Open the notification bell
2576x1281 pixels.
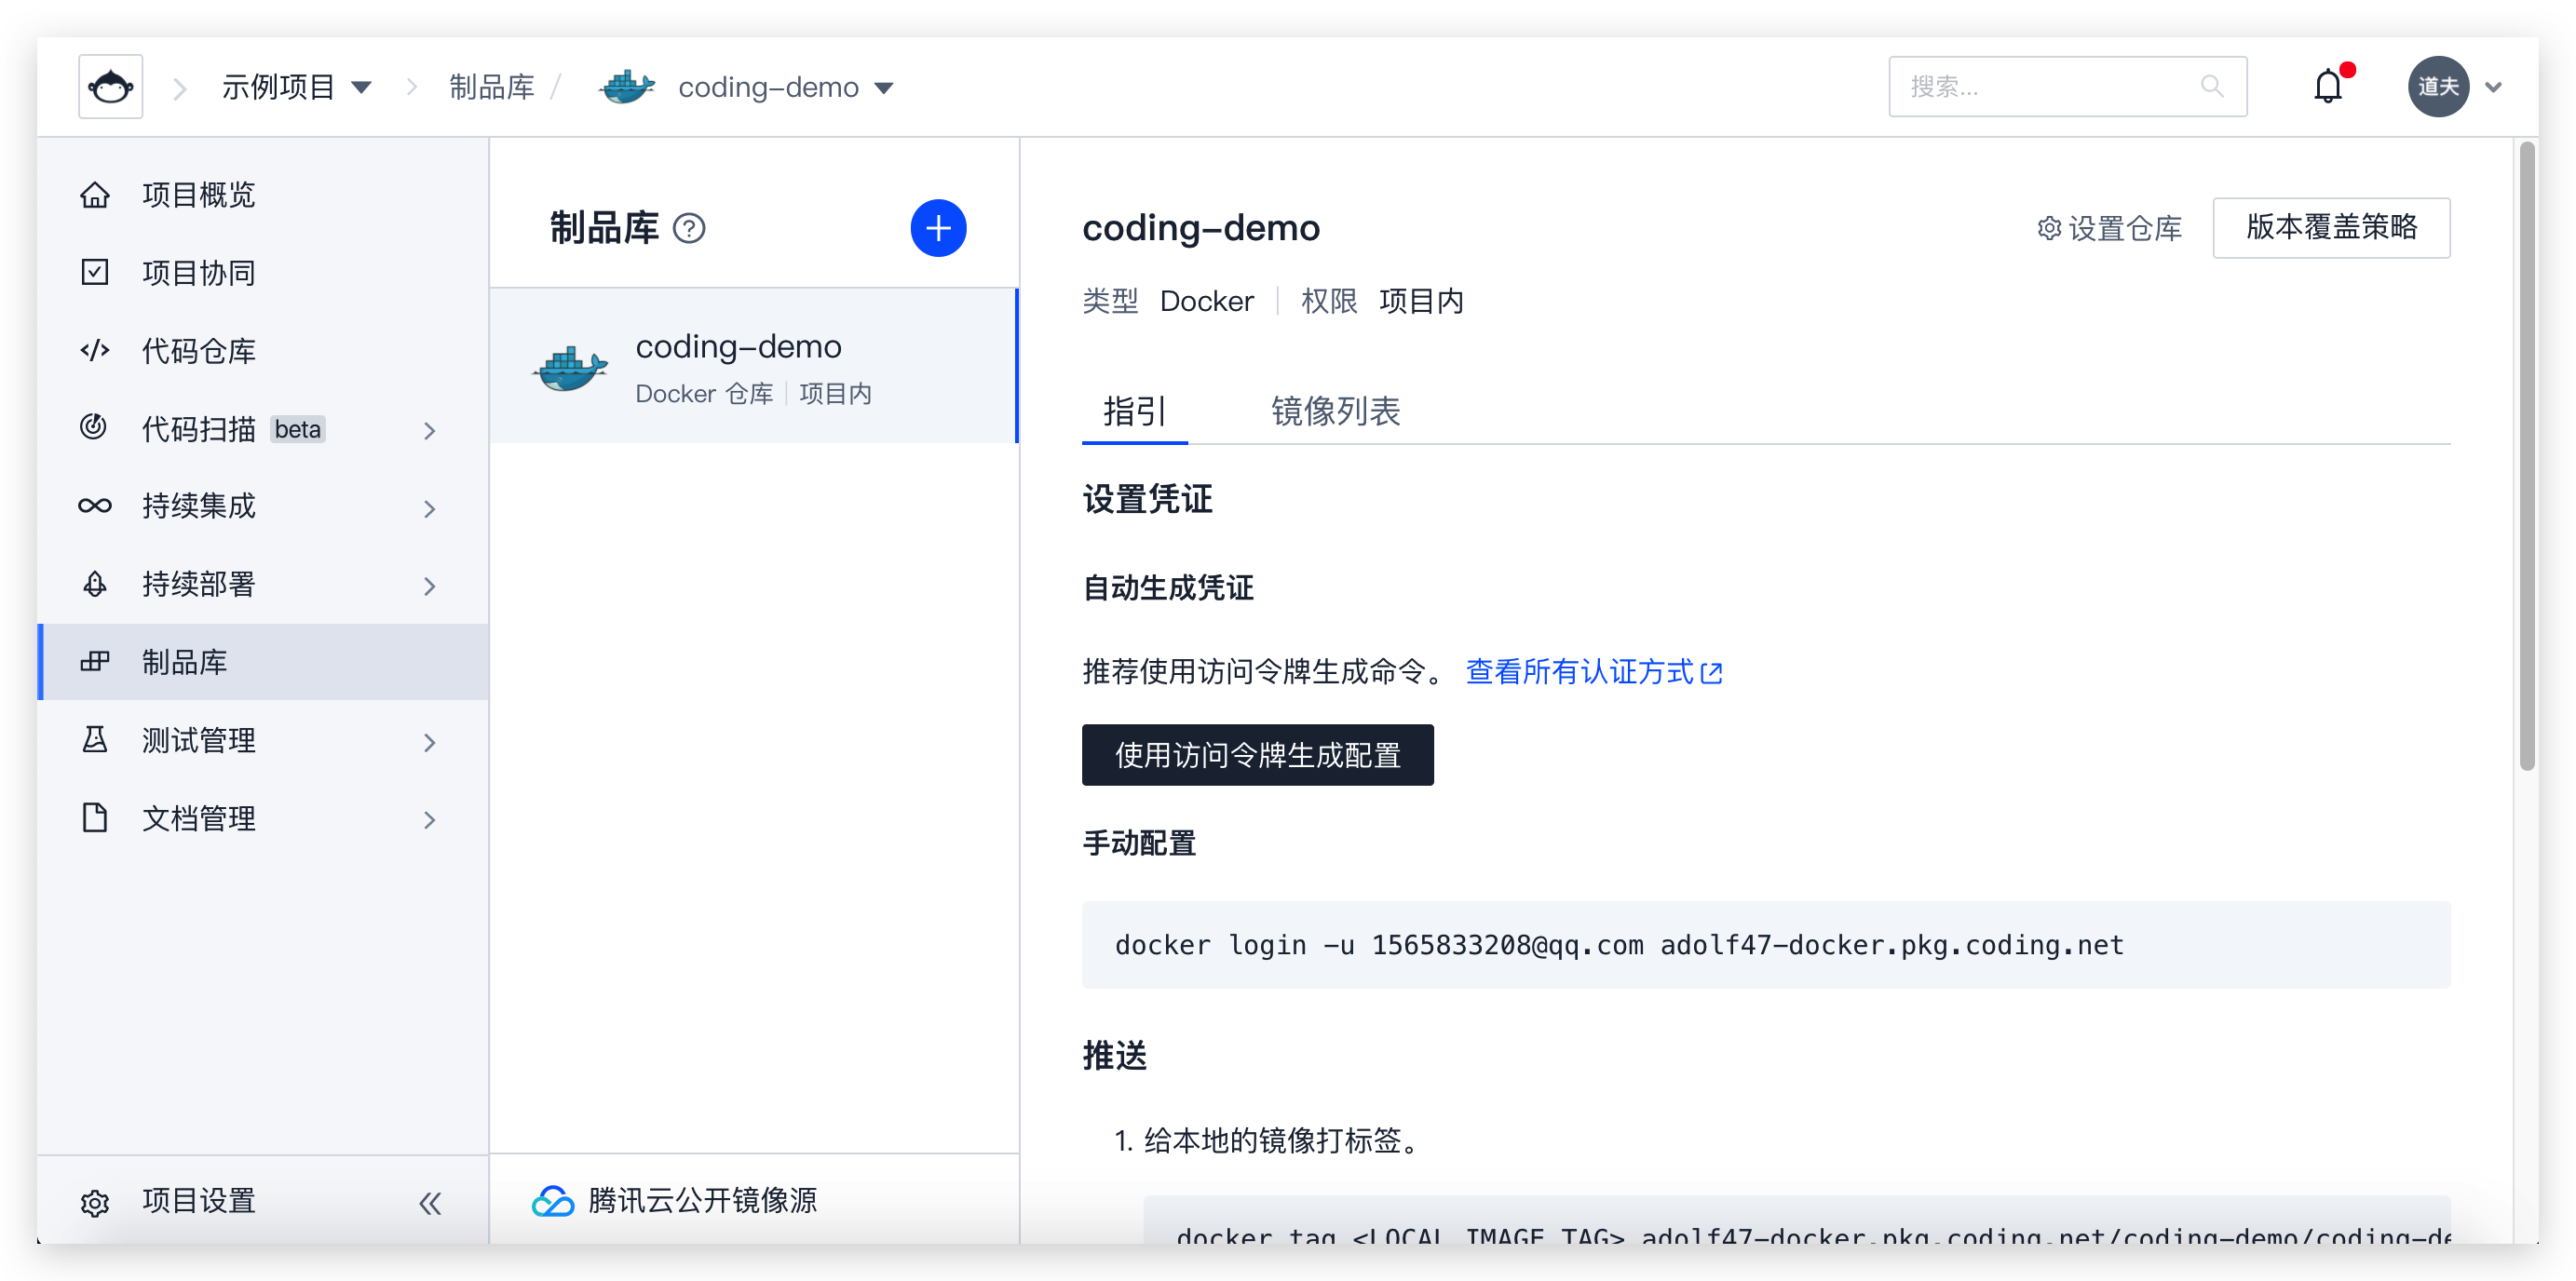(x=2327, y=87)
